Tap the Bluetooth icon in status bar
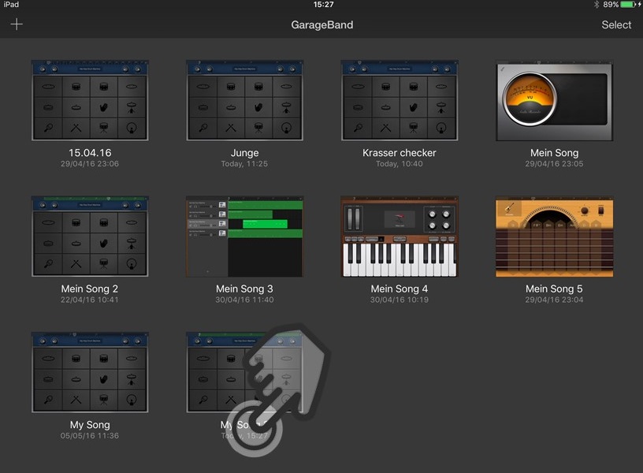The image size is (643, 473). click(597, 5)
